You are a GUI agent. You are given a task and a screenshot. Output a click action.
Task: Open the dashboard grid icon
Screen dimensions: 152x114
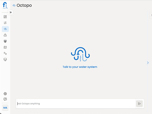pyautogui.click(x=5, y=17)
